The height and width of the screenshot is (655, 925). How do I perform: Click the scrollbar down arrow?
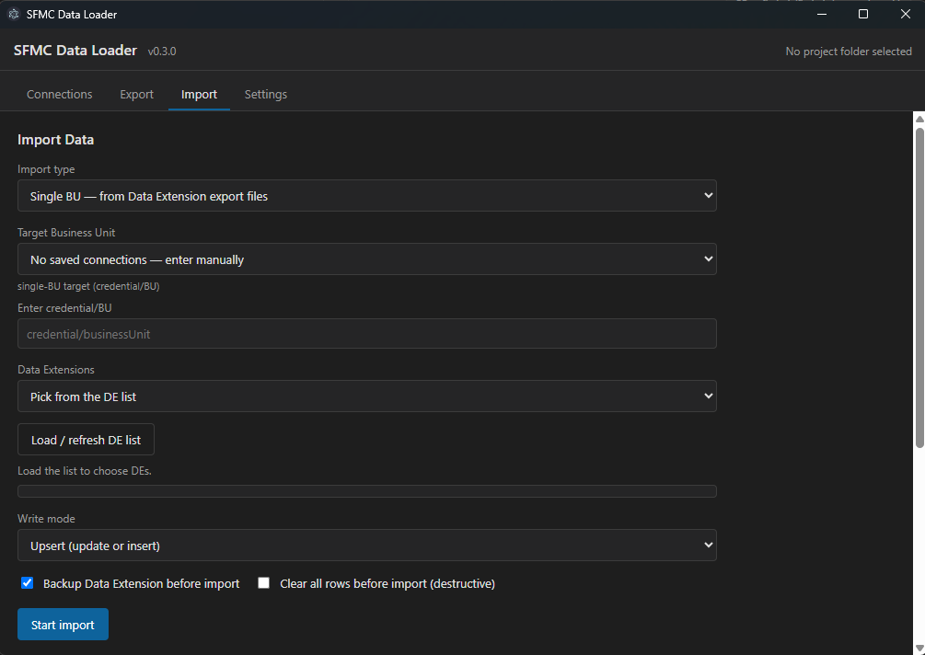919,649
